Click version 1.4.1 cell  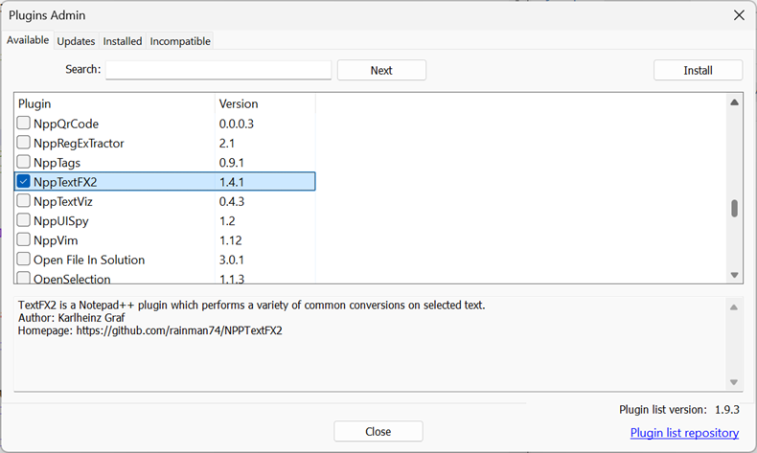(231, 182)
